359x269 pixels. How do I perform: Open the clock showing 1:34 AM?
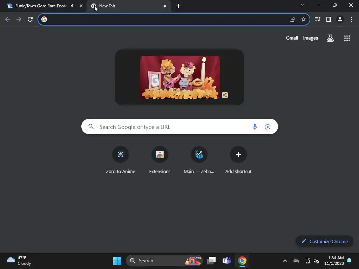coord(334,261)
